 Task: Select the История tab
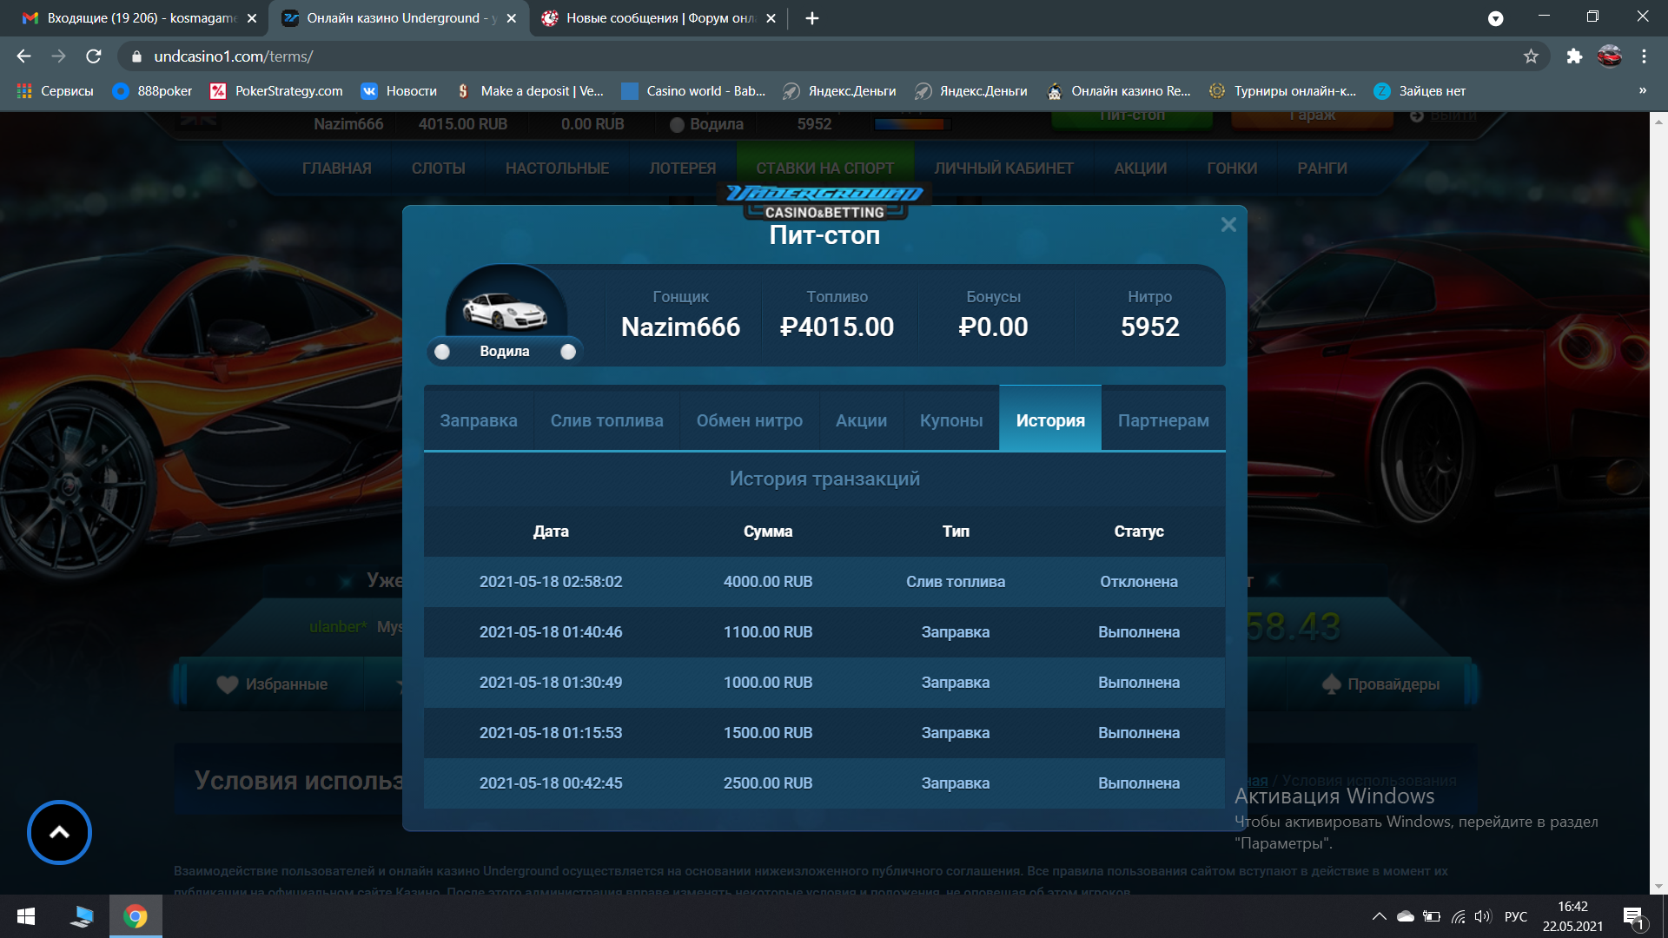[x=1050, y=420]
